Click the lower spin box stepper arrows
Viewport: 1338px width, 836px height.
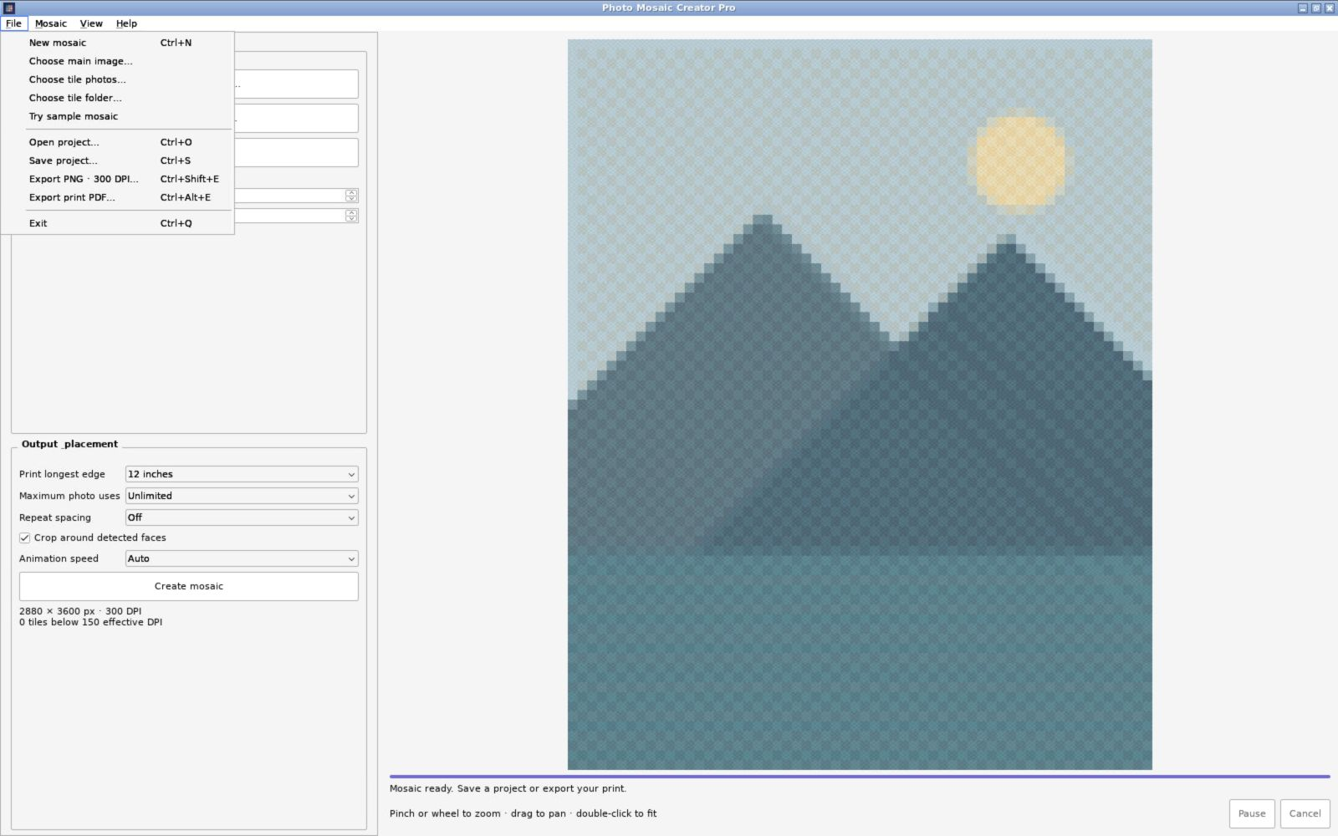[x=351, y=216]
